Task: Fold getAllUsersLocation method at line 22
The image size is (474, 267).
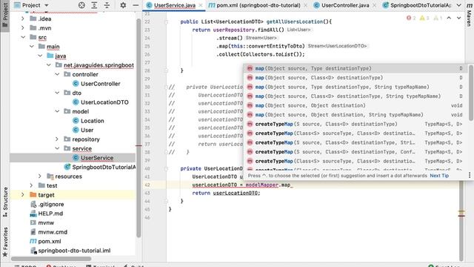Action: coord(166,22)
